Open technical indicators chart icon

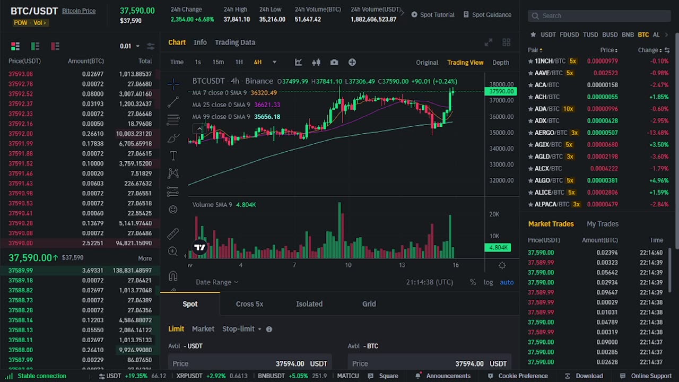point(298,62)
